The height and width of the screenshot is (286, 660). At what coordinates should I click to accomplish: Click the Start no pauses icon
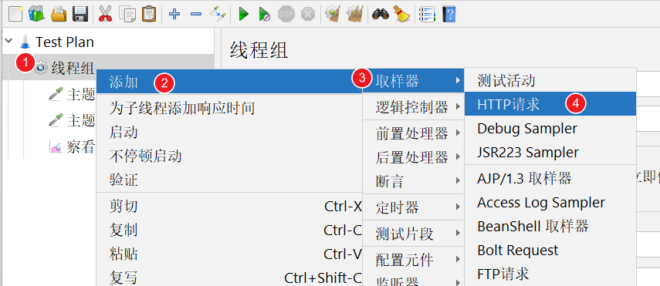point(264,15)
